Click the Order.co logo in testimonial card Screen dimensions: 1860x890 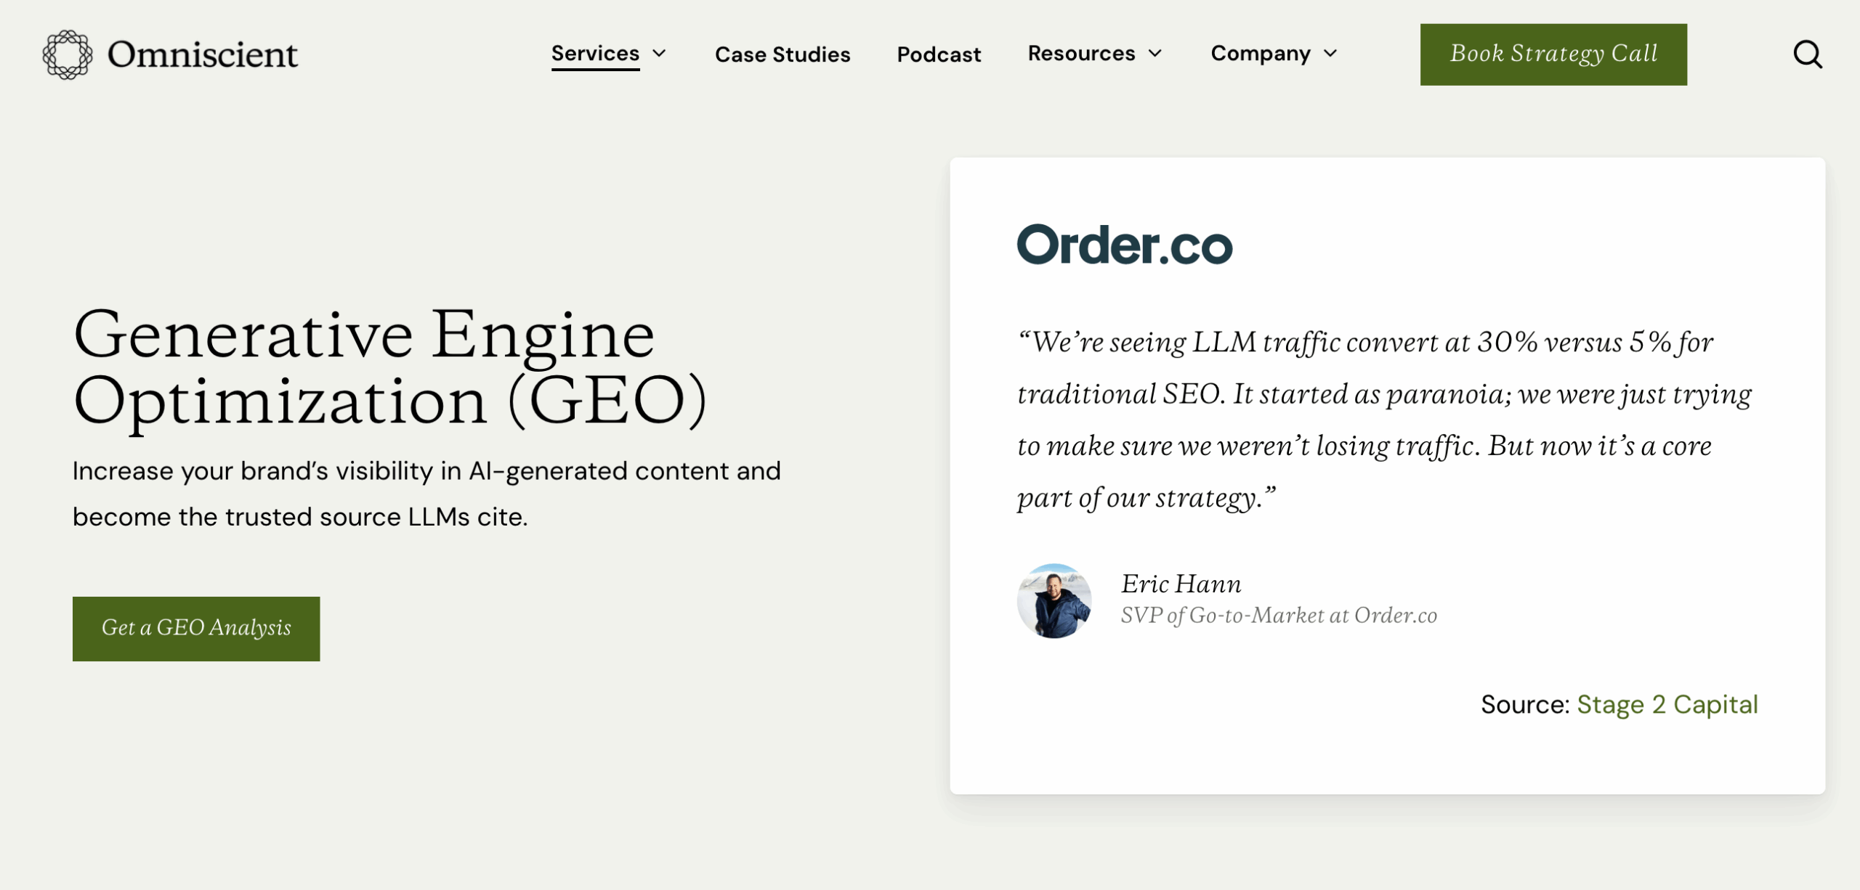pyautogui.click(x=1124, y=245)
